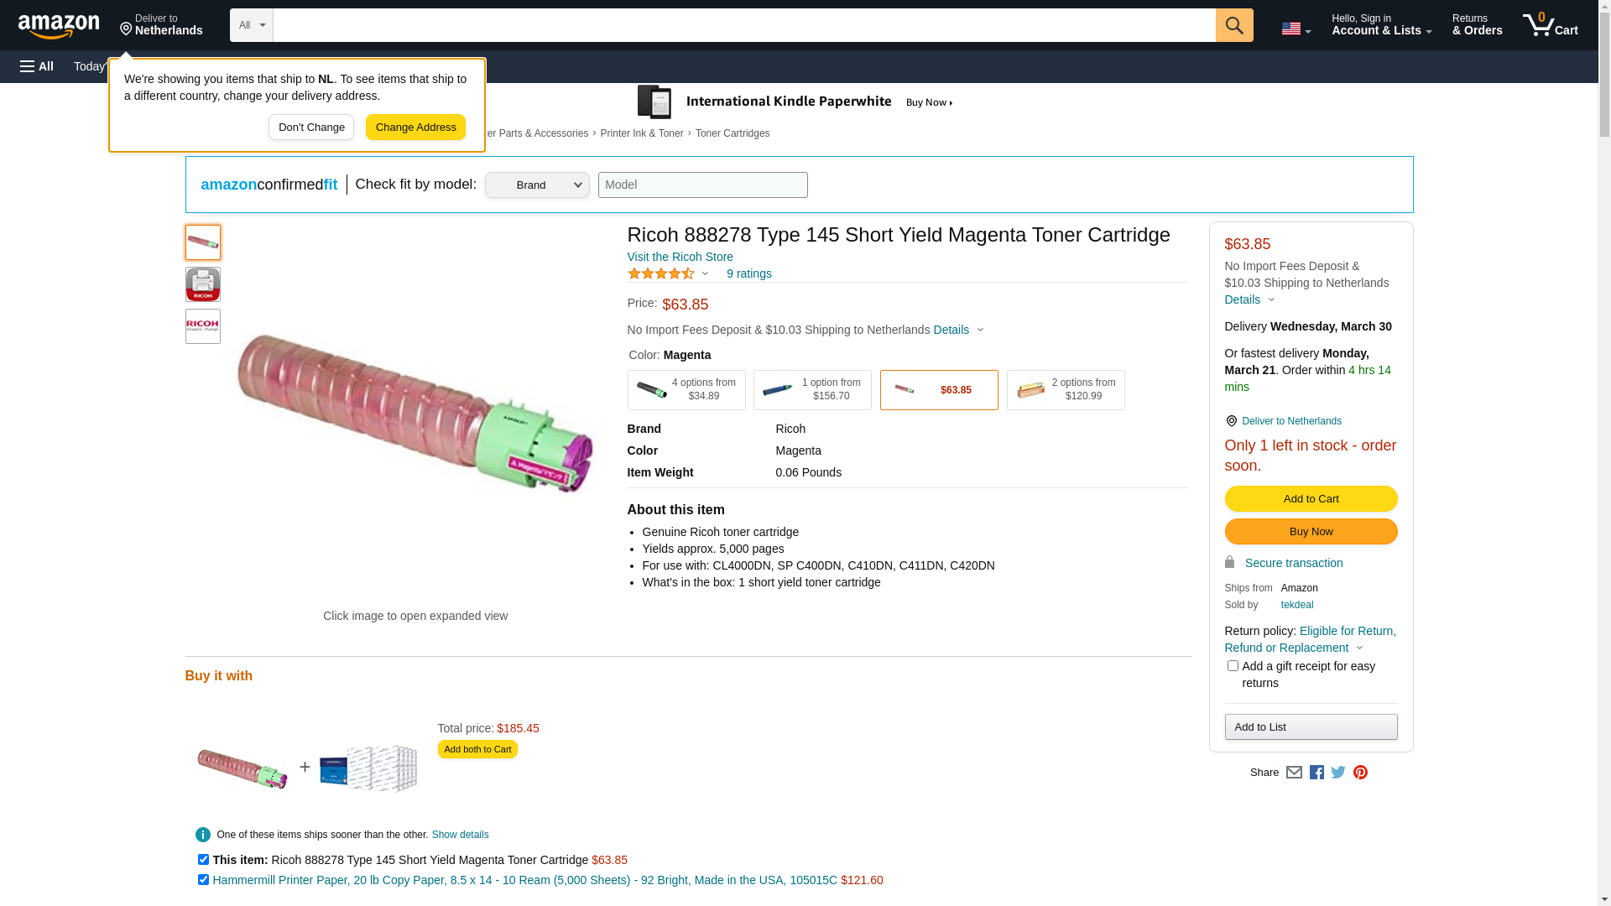Open the Add to List dropdown
This screenshot has height=906, width=1611.
1311,727
